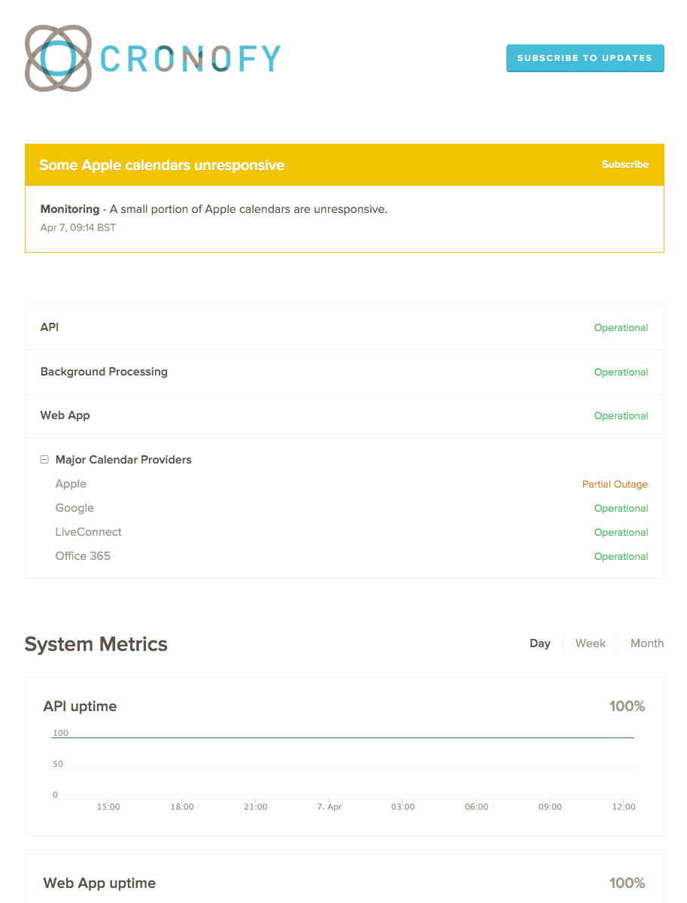Click the Cronofy logo icon
Screen dimensions: 687x903
[x=58, y=59]
